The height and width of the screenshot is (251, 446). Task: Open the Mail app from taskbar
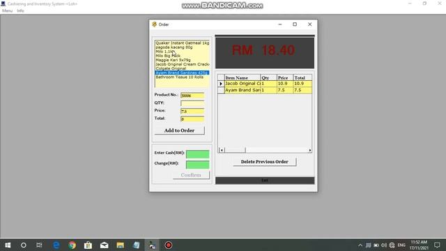coord(104,245)
